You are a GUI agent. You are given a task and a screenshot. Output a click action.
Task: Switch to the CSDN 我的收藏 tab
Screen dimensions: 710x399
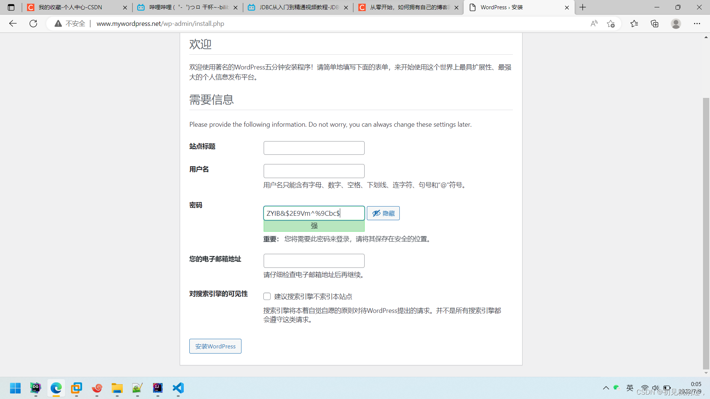pos(70,7)
